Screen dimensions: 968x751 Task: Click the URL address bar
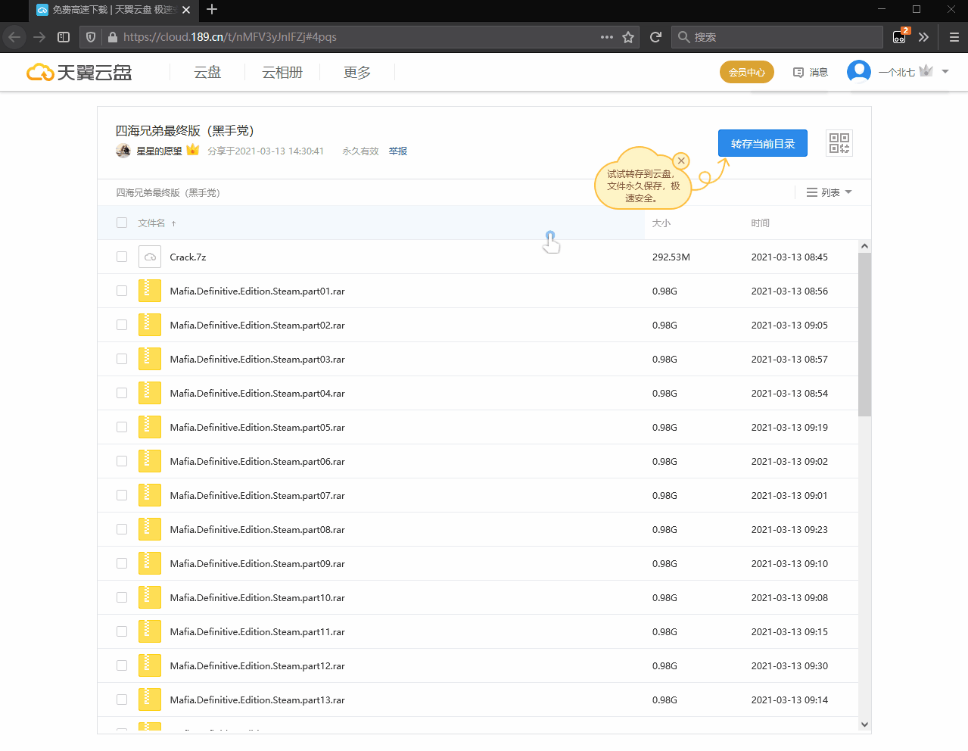(359, 36)
